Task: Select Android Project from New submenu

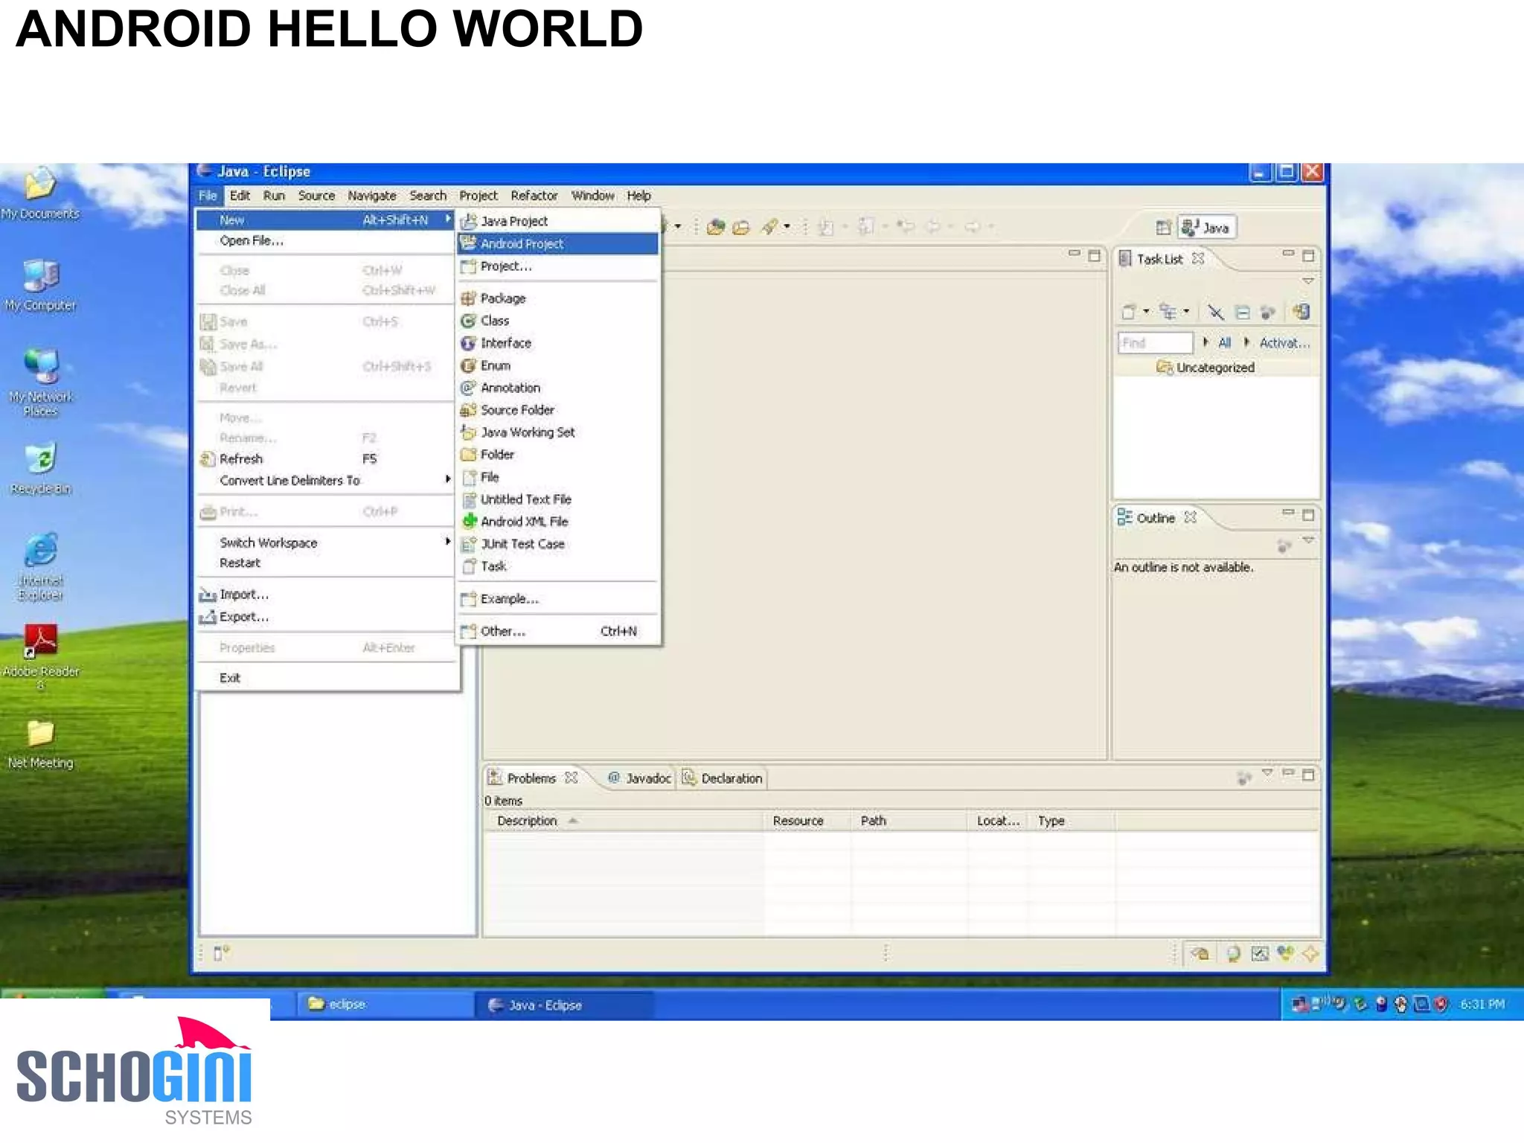Action: [x=557, y=243]
